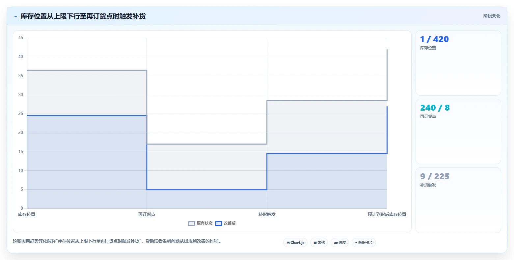Toggle the 原有状态 legend swatch
The image size is (514, 260).
[192, 224]
